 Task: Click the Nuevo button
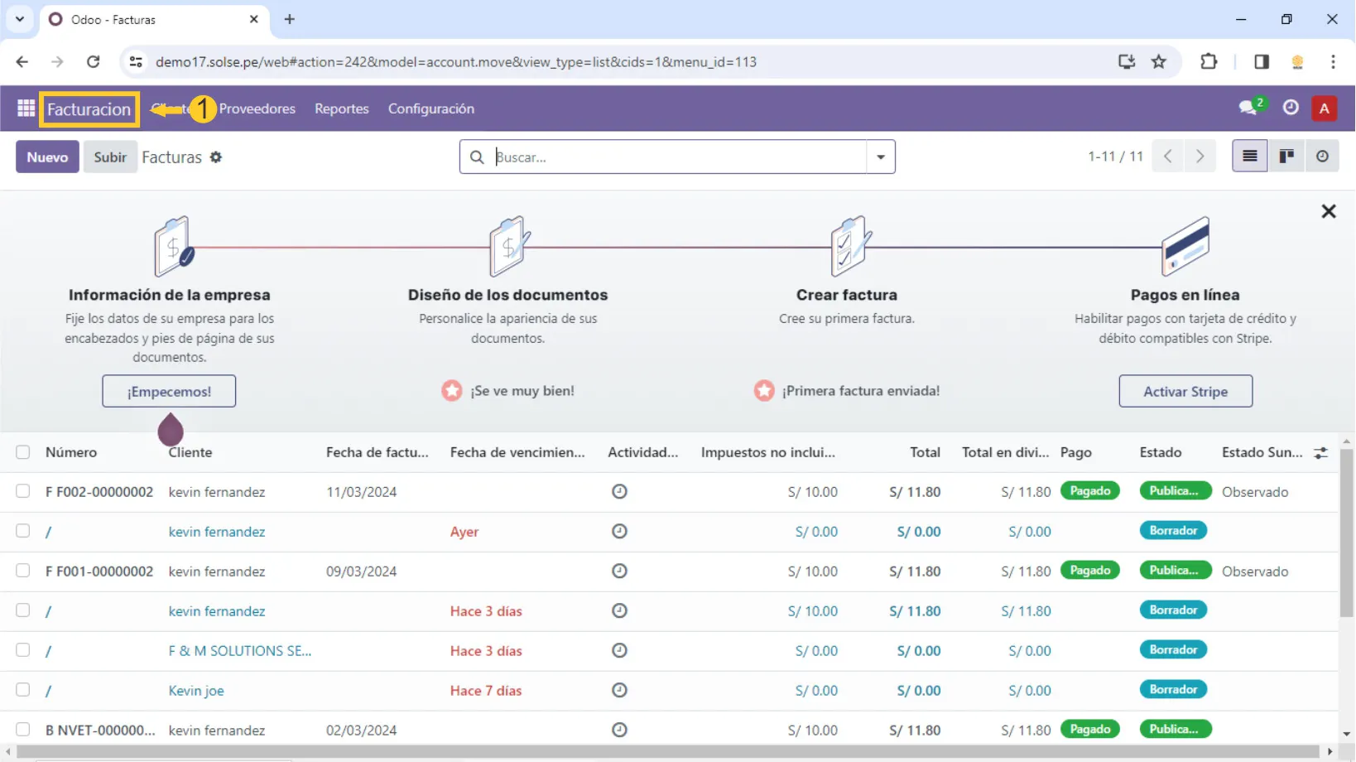(x=47, y=157)
